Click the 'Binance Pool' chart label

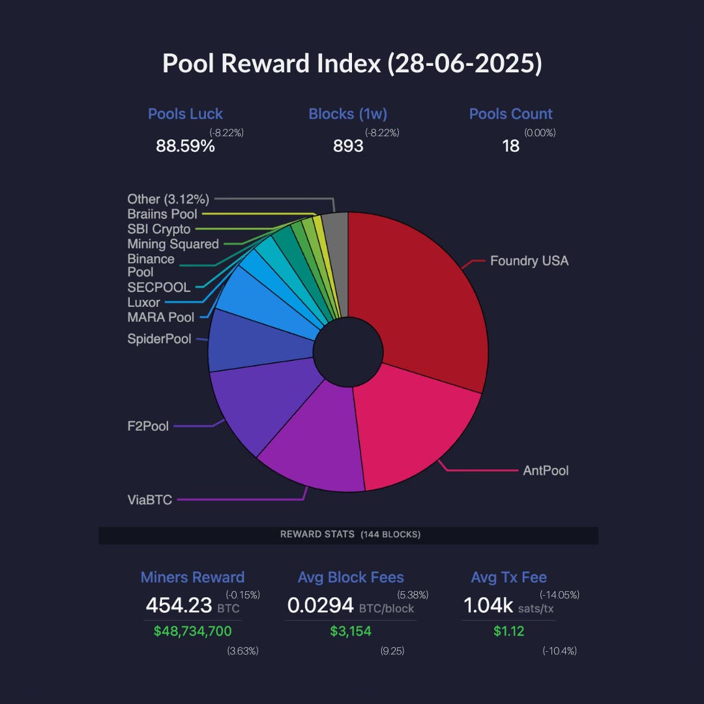coord(151,265)
